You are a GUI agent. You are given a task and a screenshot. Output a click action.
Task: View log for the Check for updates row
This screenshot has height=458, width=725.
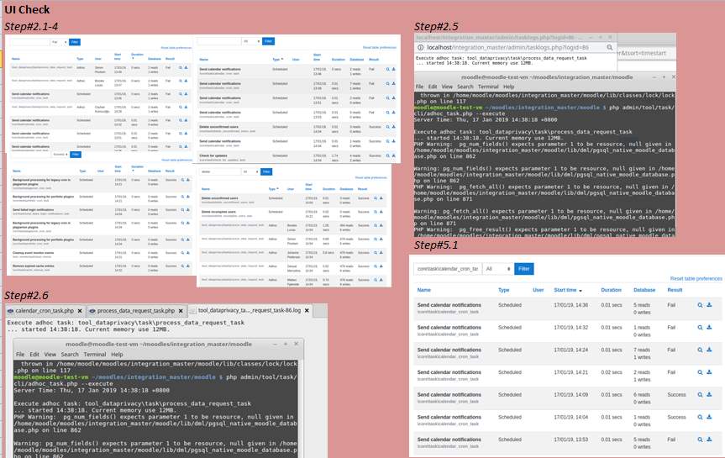[388, 155]
